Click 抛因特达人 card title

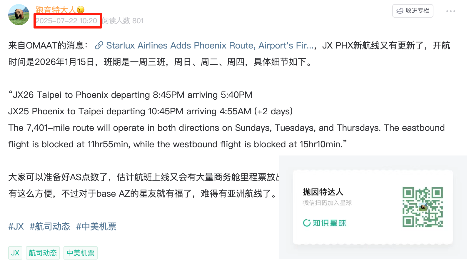click(x=323, y=192)
